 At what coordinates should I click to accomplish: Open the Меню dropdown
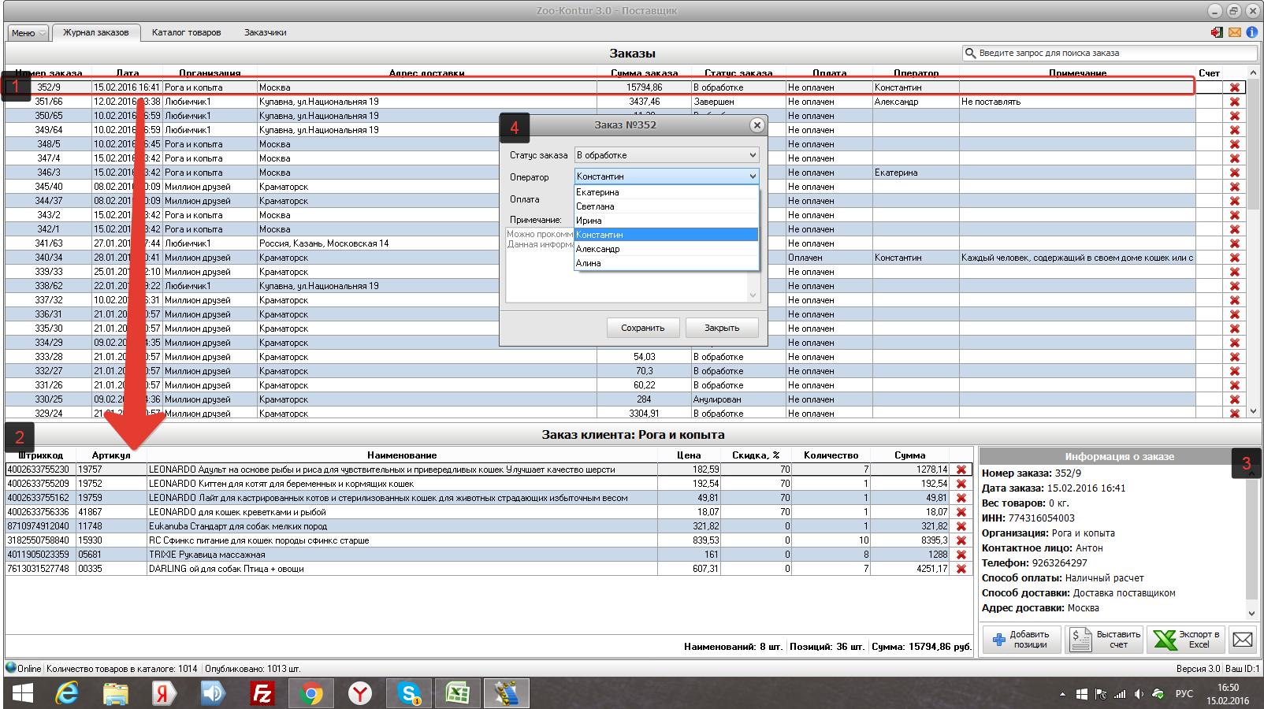(x=28, y=33)
